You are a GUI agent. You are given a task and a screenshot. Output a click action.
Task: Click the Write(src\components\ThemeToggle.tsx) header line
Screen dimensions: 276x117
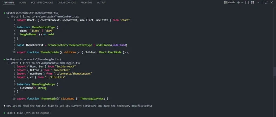pos(34,59)
